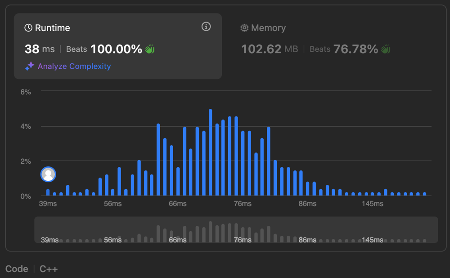Click the 102.62 MB memory value

point(270,49)
